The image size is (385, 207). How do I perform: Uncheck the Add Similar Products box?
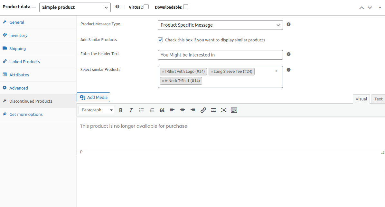160,40
